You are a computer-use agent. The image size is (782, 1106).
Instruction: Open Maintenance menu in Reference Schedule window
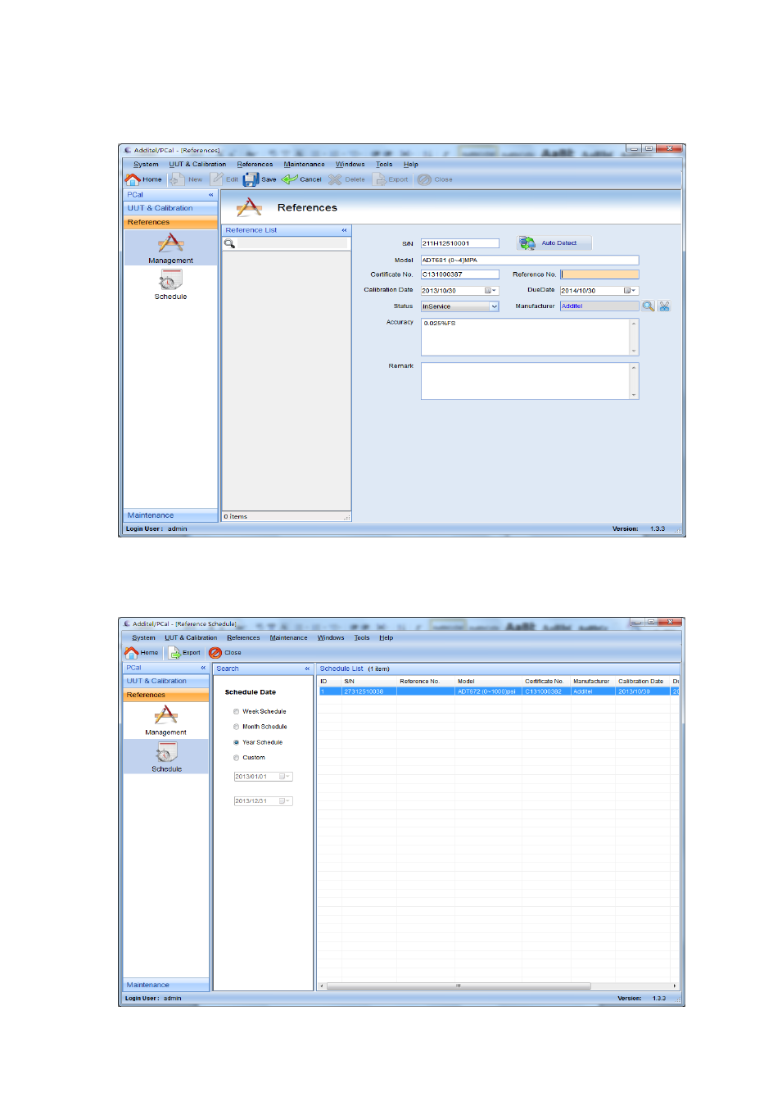tap(288, 638)
